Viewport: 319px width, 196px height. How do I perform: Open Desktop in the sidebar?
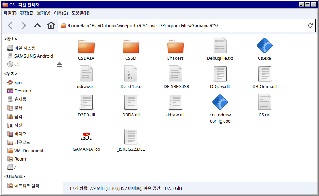pyautogui.click(x=19, y=91)
